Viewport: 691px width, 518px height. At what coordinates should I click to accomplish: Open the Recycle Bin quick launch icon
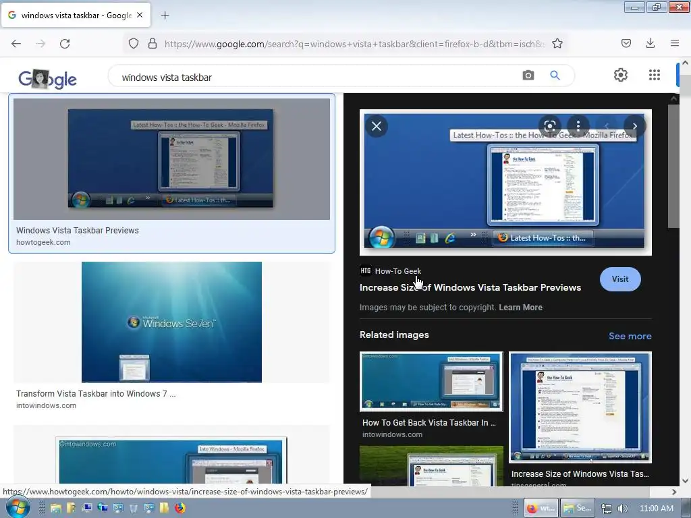[133, 509]
